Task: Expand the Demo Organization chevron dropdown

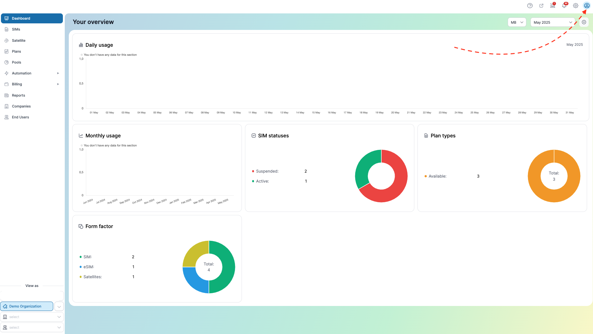Action: click(x=59, y=306)
